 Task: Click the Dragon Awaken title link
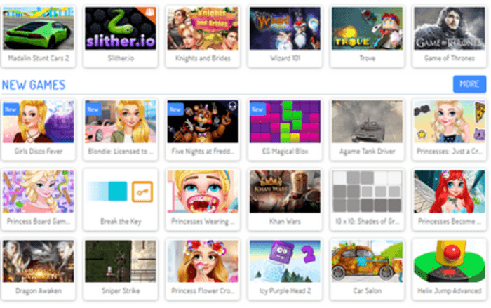(38, 290)
